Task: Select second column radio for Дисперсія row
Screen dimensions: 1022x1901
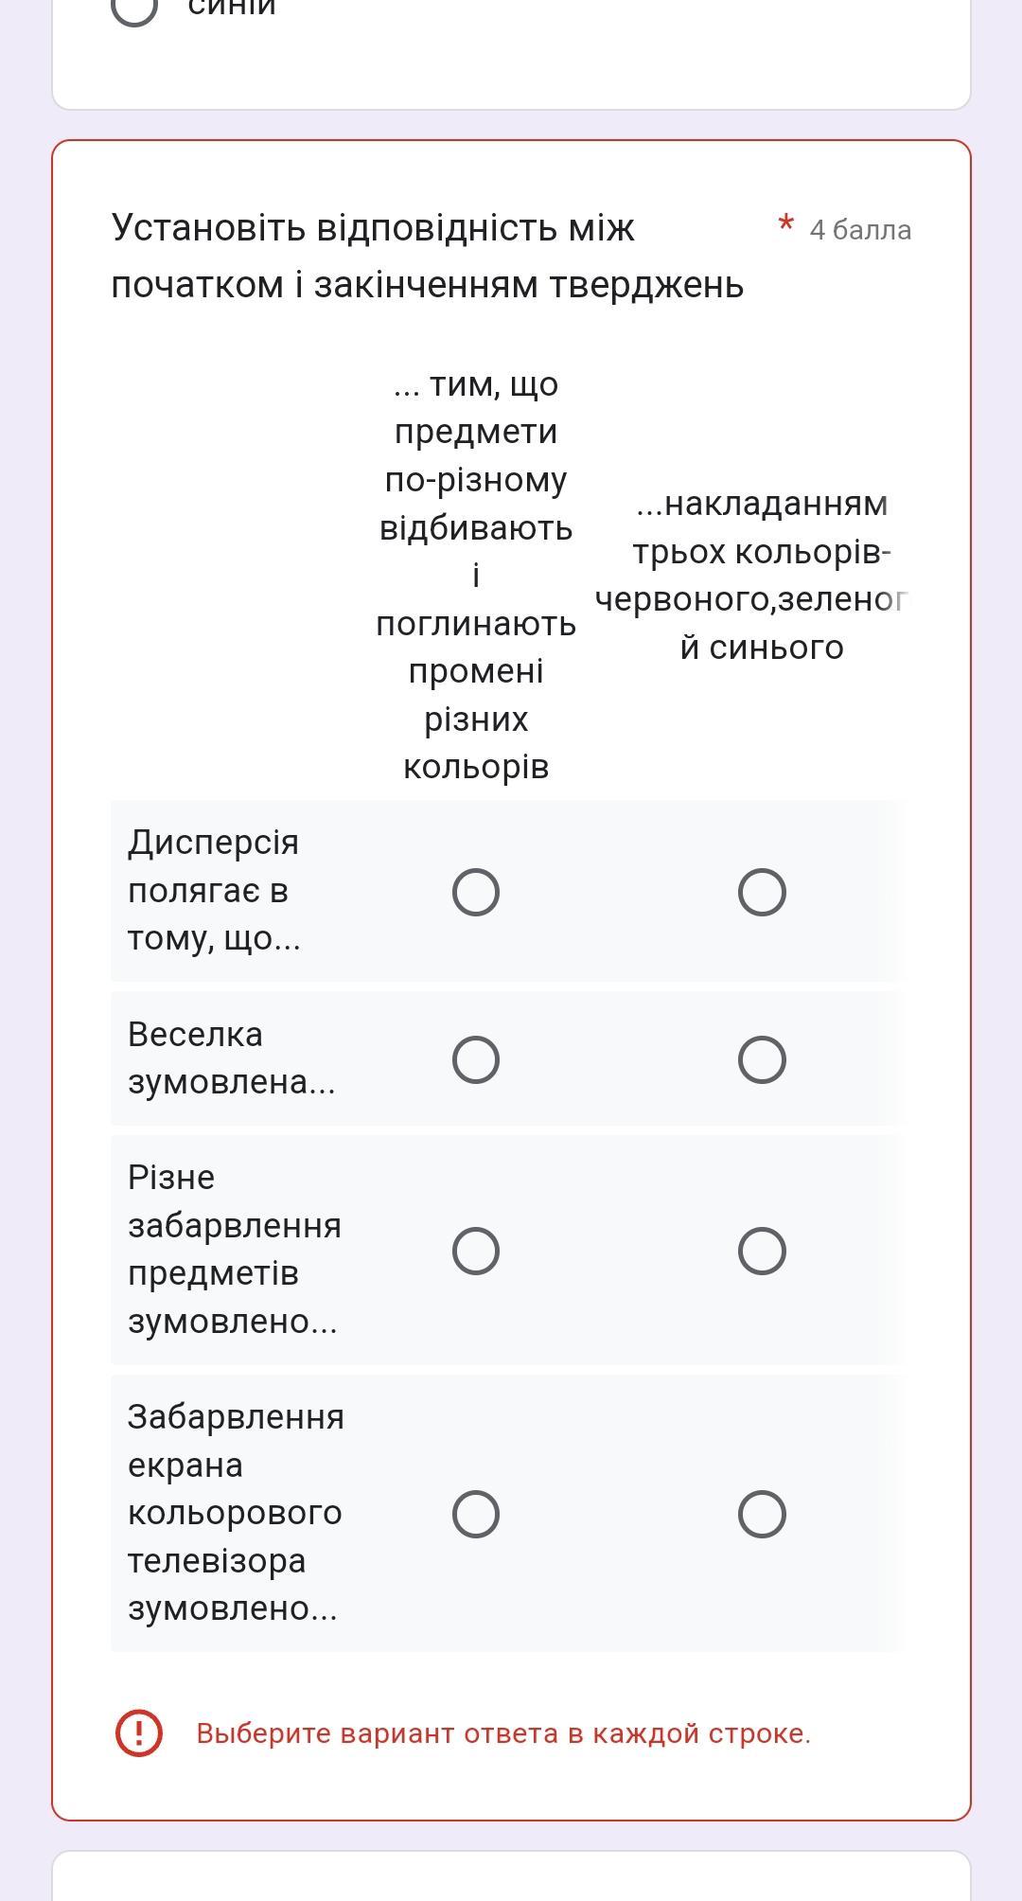Action: coord(762,892)
